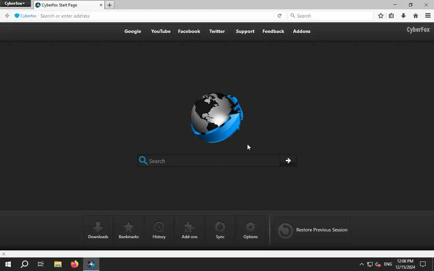Open a new tab with the plus button
434x271 pixels.
(109, 5)
